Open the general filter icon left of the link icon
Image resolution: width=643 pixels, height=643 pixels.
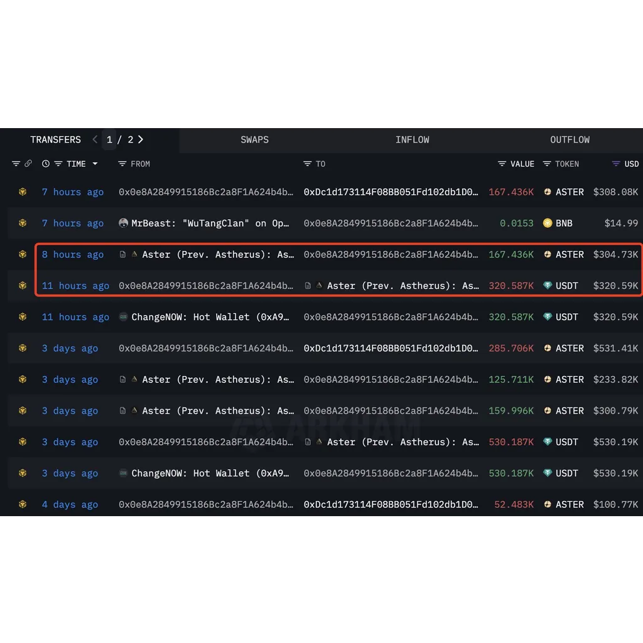click(16, 164)
